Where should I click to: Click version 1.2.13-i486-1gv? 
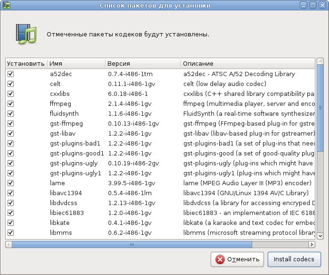click(x=132, y=203)
